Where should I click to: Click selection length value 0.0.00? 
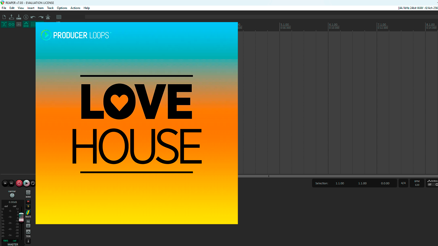pos(385,183)
